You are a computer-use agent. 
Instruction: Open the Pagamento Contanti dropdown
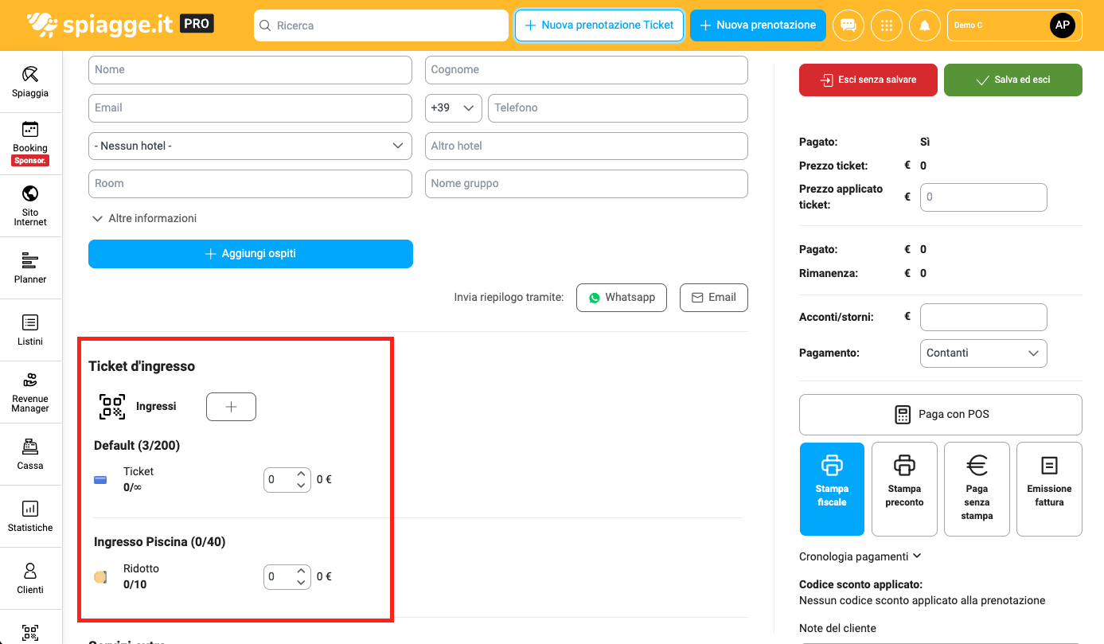[x=983, y=353]
